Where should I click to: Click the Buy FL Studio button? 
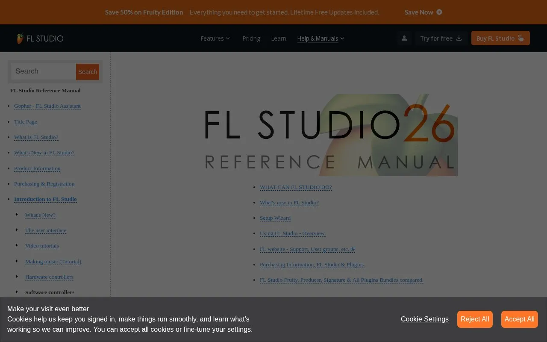500,38
